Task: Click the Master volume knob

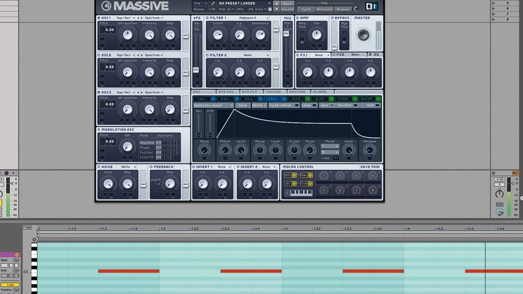Action: 363,34
